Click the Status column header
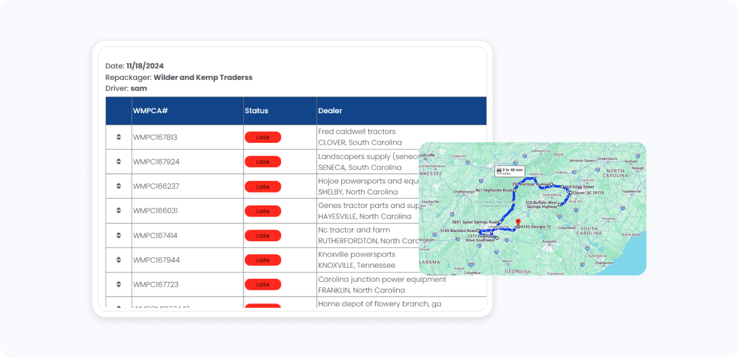Viewport: 738px width, 357px height. (x=256, y=111)
